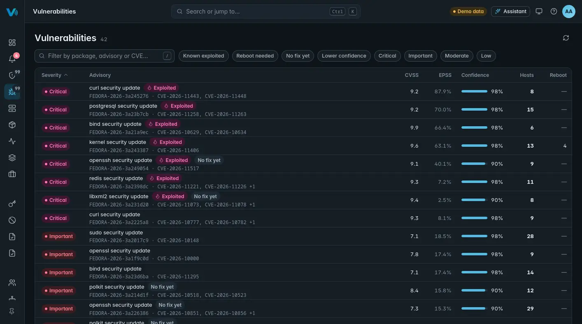Open the key icon in sidebar
Screen dimensions: 582x324
12,204
